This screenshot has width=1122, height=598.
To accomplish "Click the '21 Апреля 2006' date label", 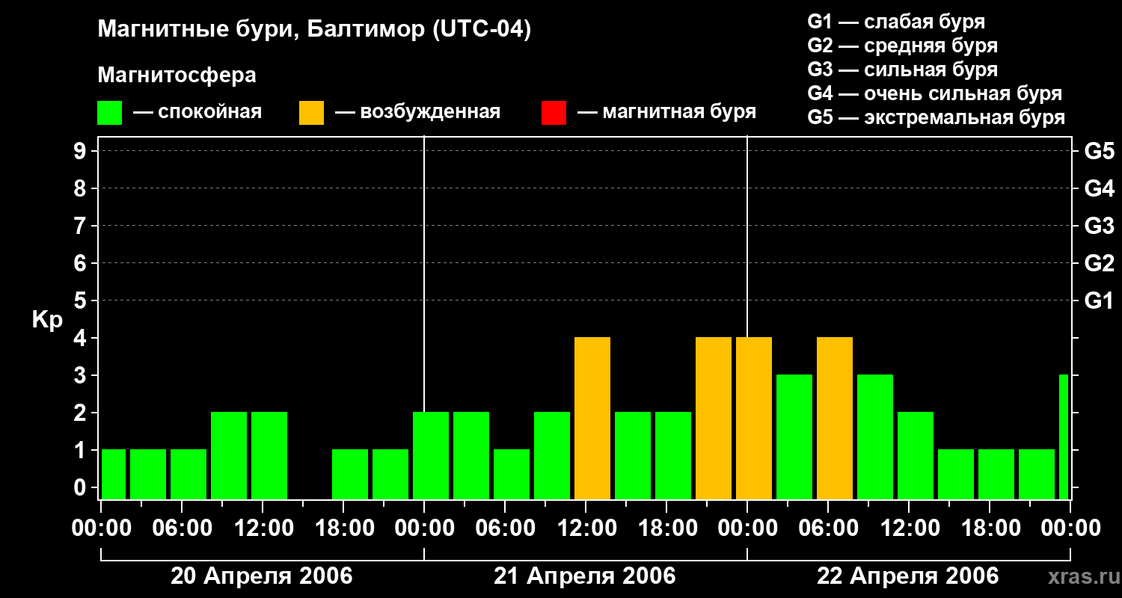I will pos(585,576).
